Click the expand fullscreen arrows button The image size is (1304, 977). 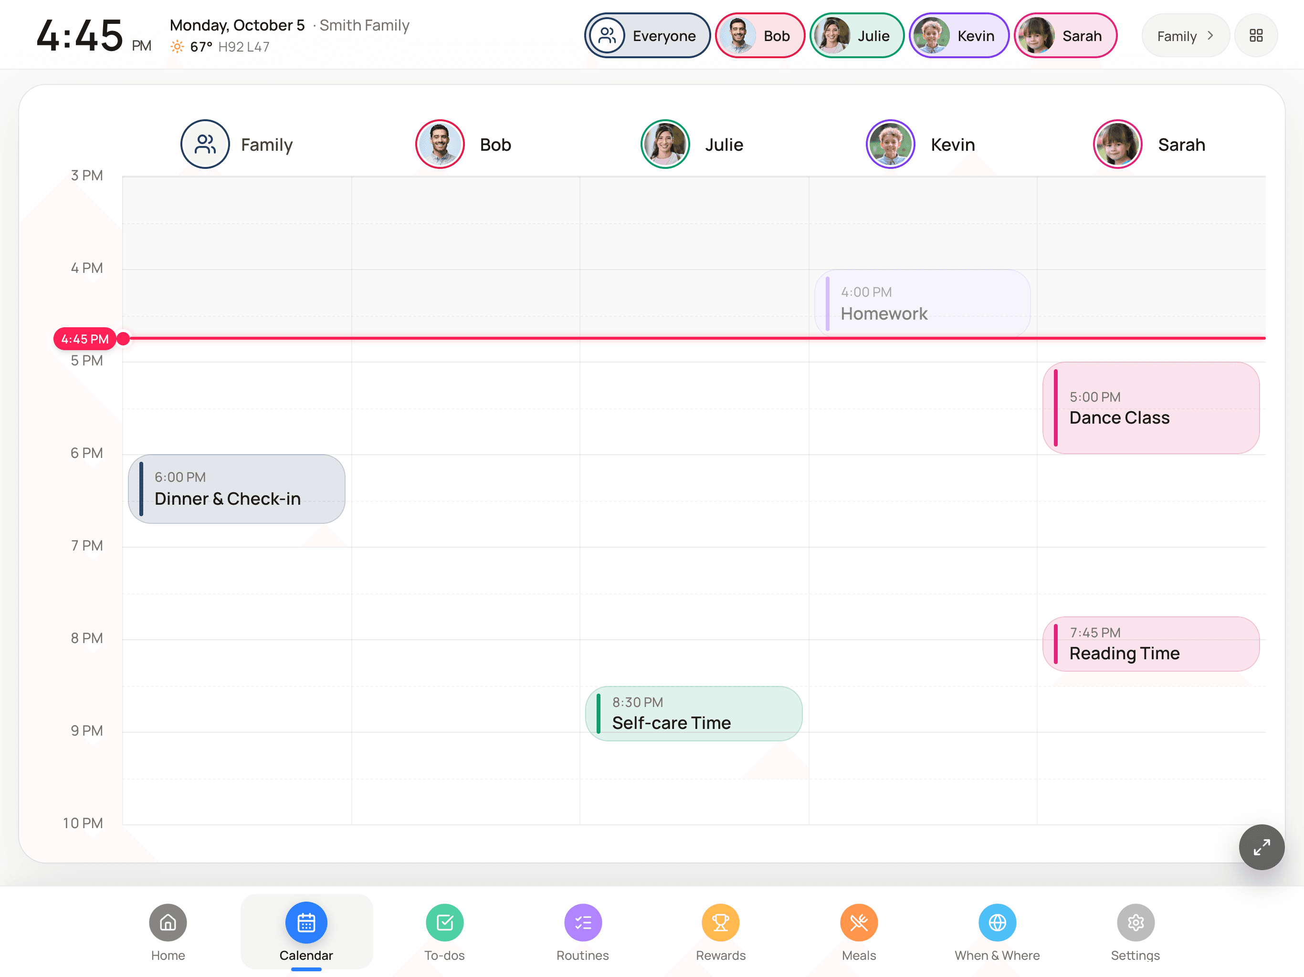1261,847
